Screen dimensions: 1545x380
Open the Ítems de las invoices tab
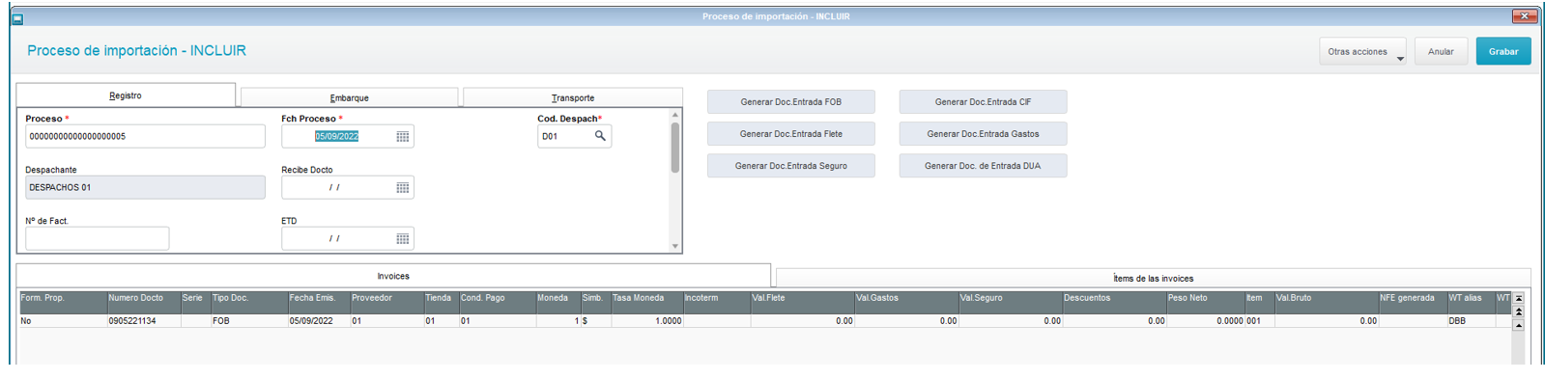pos(1153,278)
